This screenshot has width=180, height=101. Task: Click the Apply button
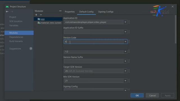[x=168, y=95]
